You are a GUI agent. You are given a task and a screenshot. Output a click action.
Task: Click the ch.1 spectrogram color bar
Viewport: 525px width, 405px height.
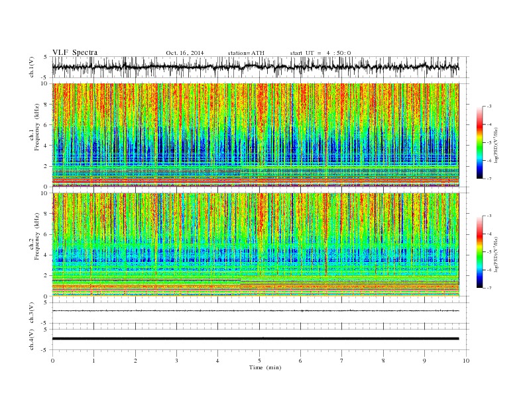click(479, 143)
